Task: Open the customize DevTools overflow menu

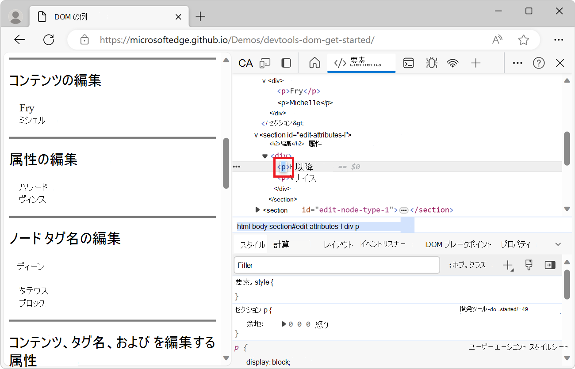Action: click(x=517, y=63)
